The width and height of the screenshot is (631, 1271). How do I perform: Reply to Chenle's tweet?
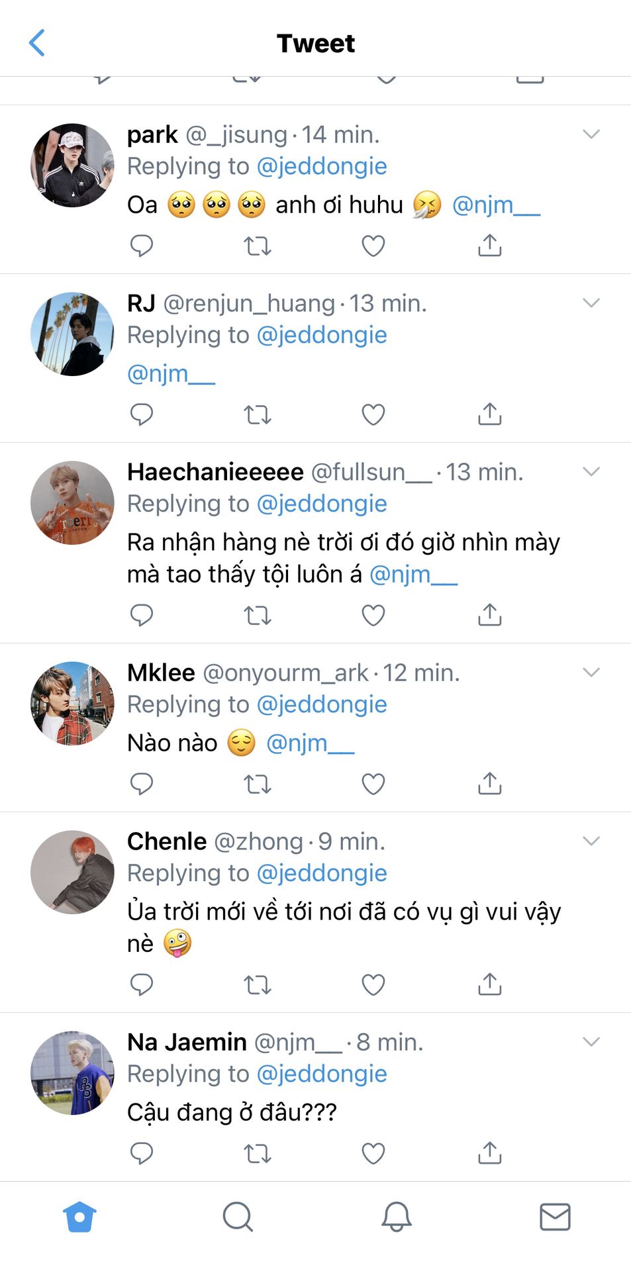142,984
